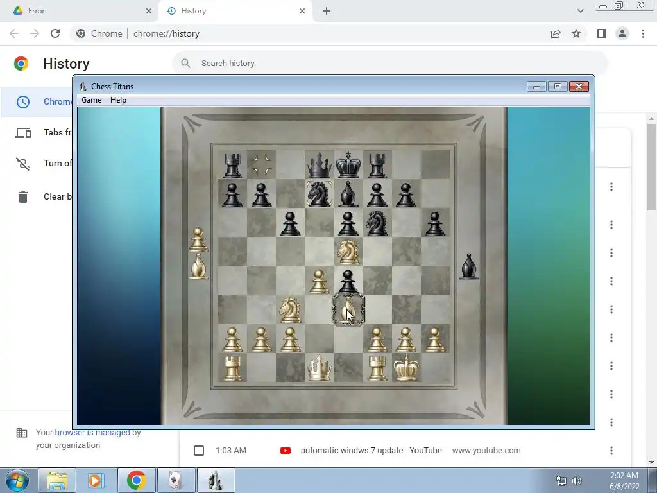Select the white bishop on e3
657x493 pixels.
(x=348, y=310)
